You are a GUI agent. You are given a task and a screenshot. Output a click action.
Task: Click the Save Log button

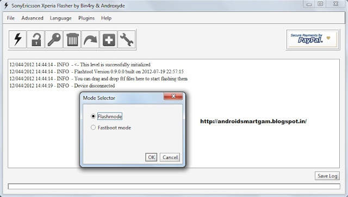(327, 176)
